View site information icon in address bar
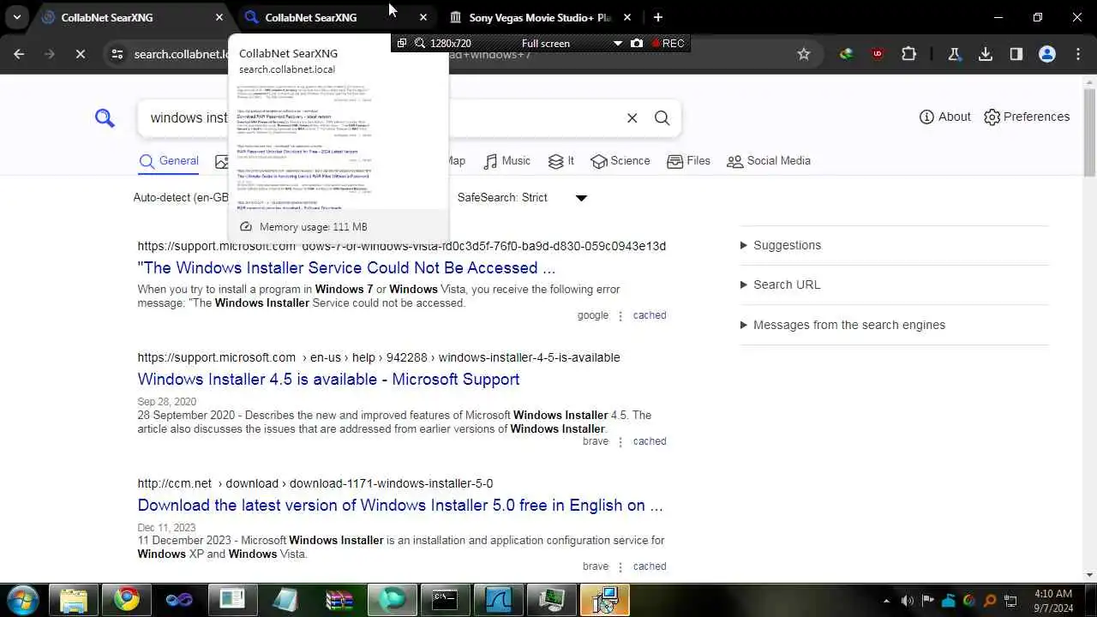The image size is (1097, 617). 117,54
